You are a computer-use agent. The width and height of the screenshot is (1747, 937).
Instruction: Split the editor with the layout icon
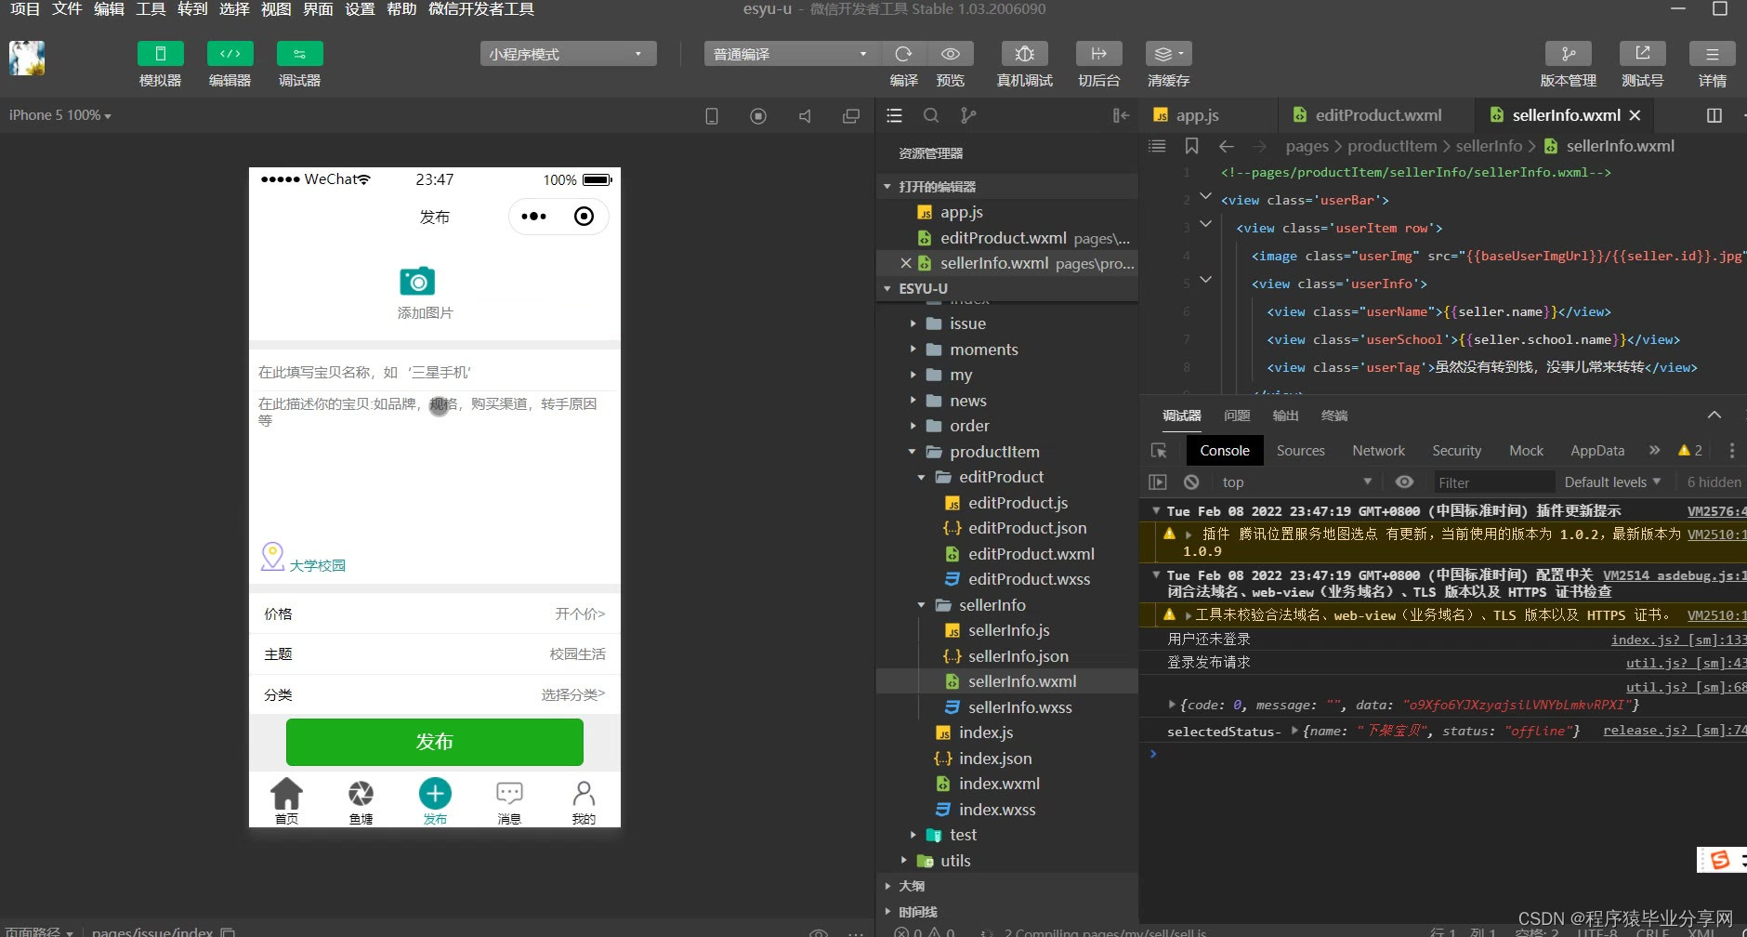1714,115
